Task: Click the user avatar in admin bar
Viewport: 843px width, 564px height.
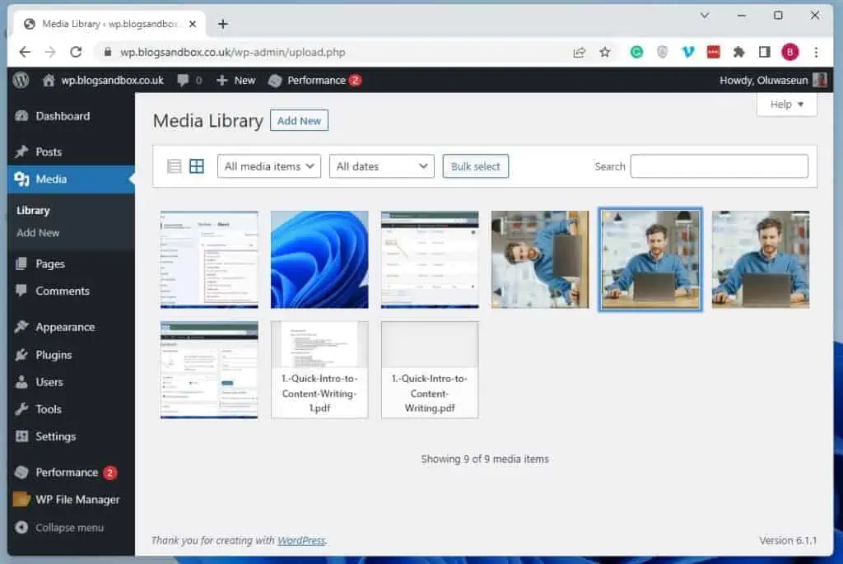Action: coord(820,80)
